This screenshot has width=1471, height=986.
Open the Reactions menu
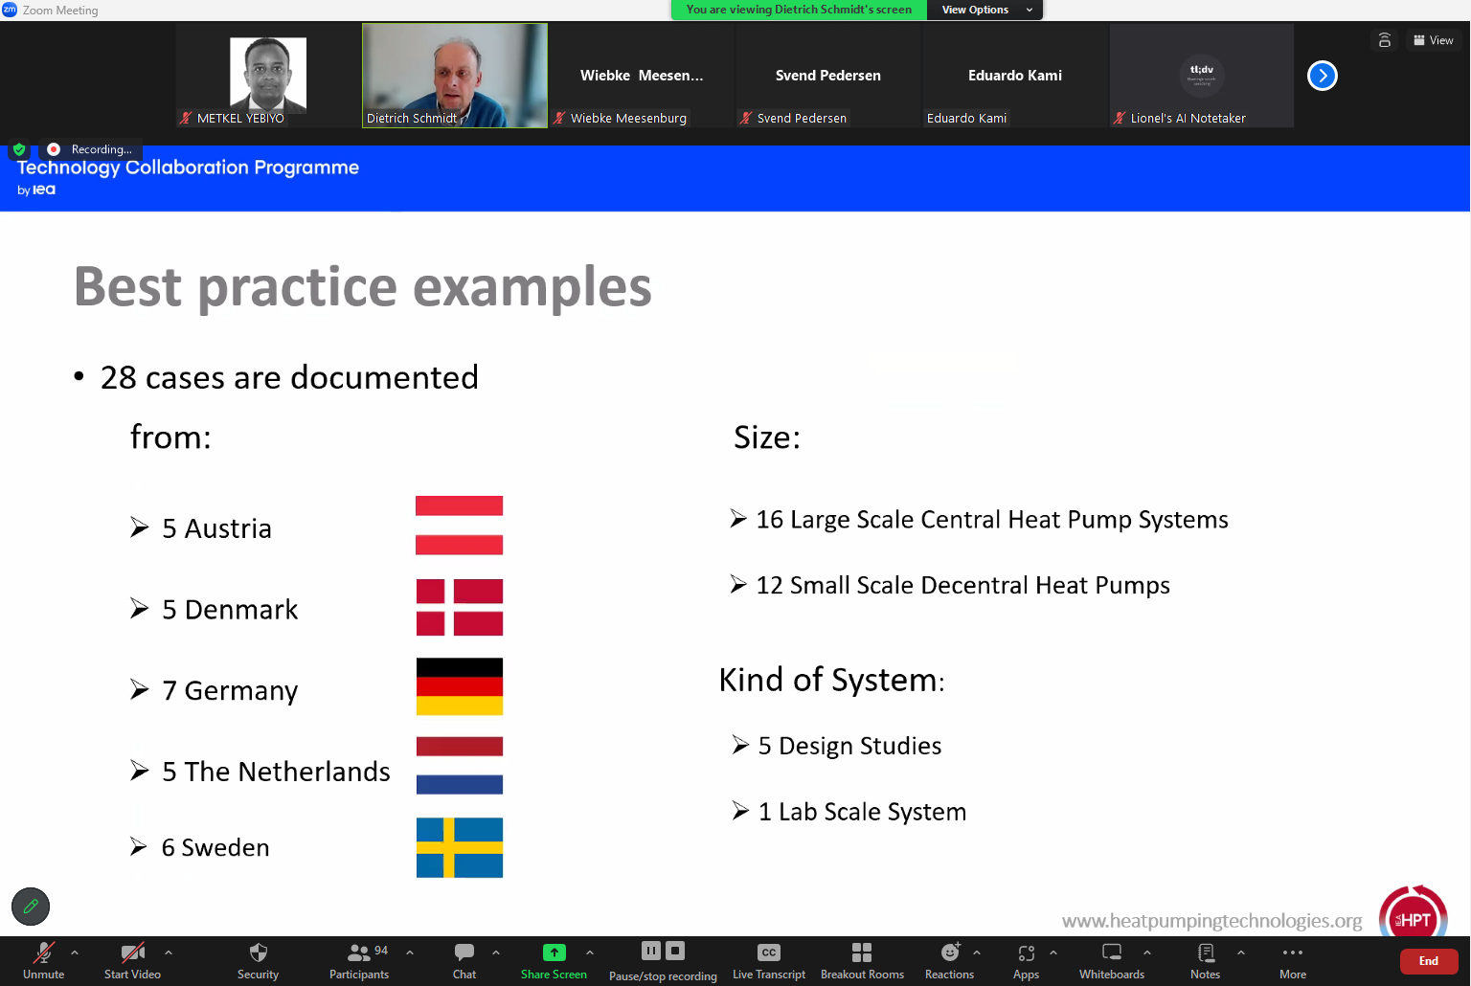point(949,960)
